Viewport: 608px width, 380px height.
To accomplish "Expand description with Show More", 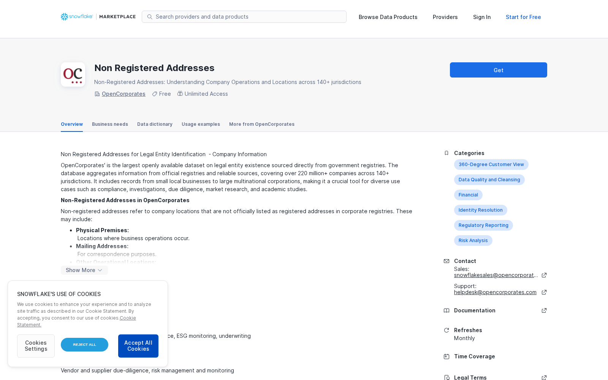I will [84, 270].
